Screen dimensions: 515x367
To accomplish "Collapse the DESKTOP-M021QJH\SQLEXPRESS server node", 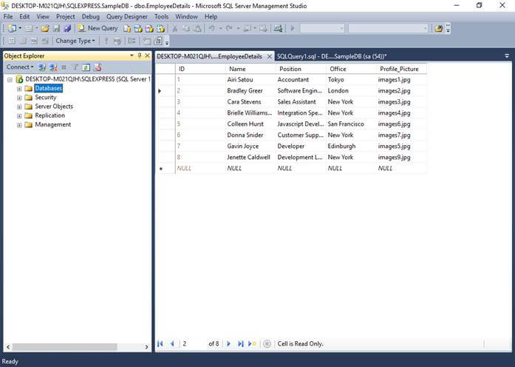I will [10, 80].
